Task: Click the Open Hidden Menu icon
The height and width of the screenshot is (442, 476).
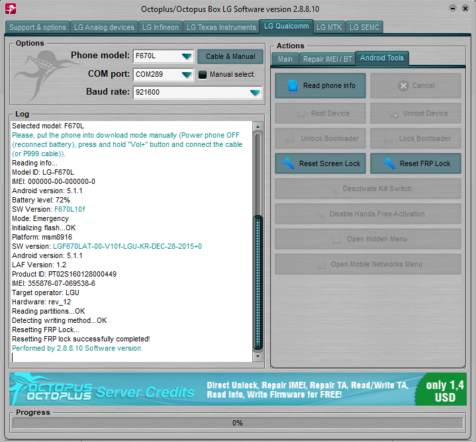Action: click(336, 240)
